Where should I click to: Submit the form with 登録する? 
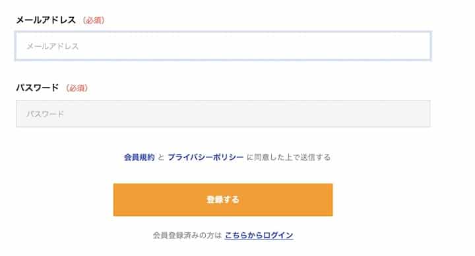click(223, 199)
